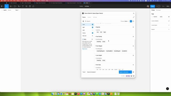Screen dimensions: 171x96
Task: Open the Read more link
Action: tap(85, 49)
